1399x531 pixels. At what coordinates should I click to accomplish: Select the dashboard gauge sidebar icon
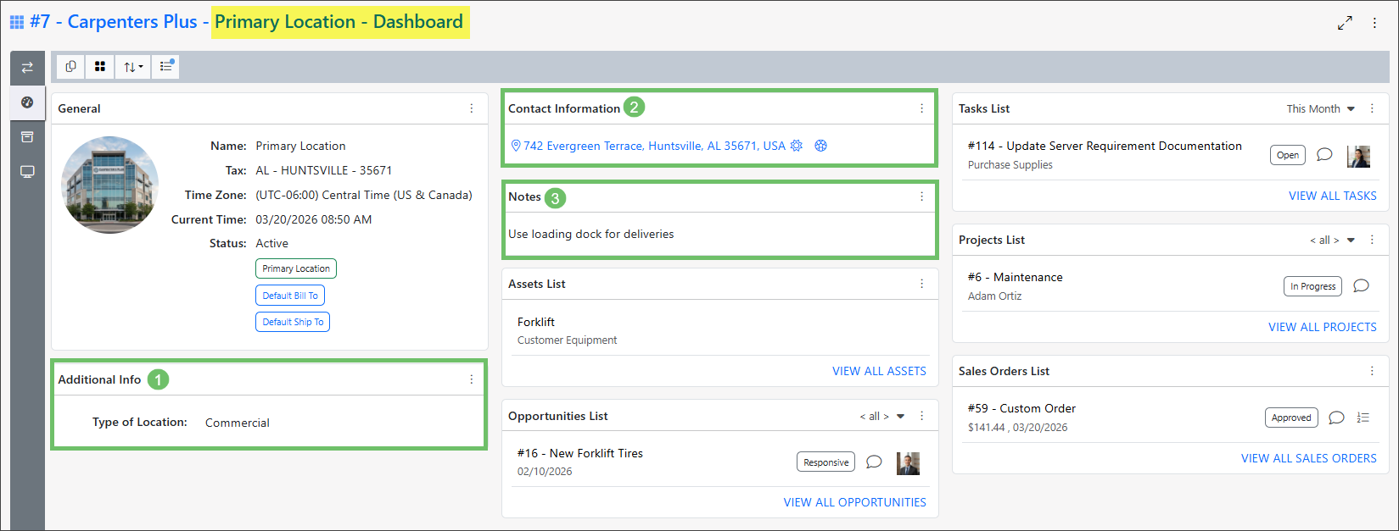tap(27, 102)
